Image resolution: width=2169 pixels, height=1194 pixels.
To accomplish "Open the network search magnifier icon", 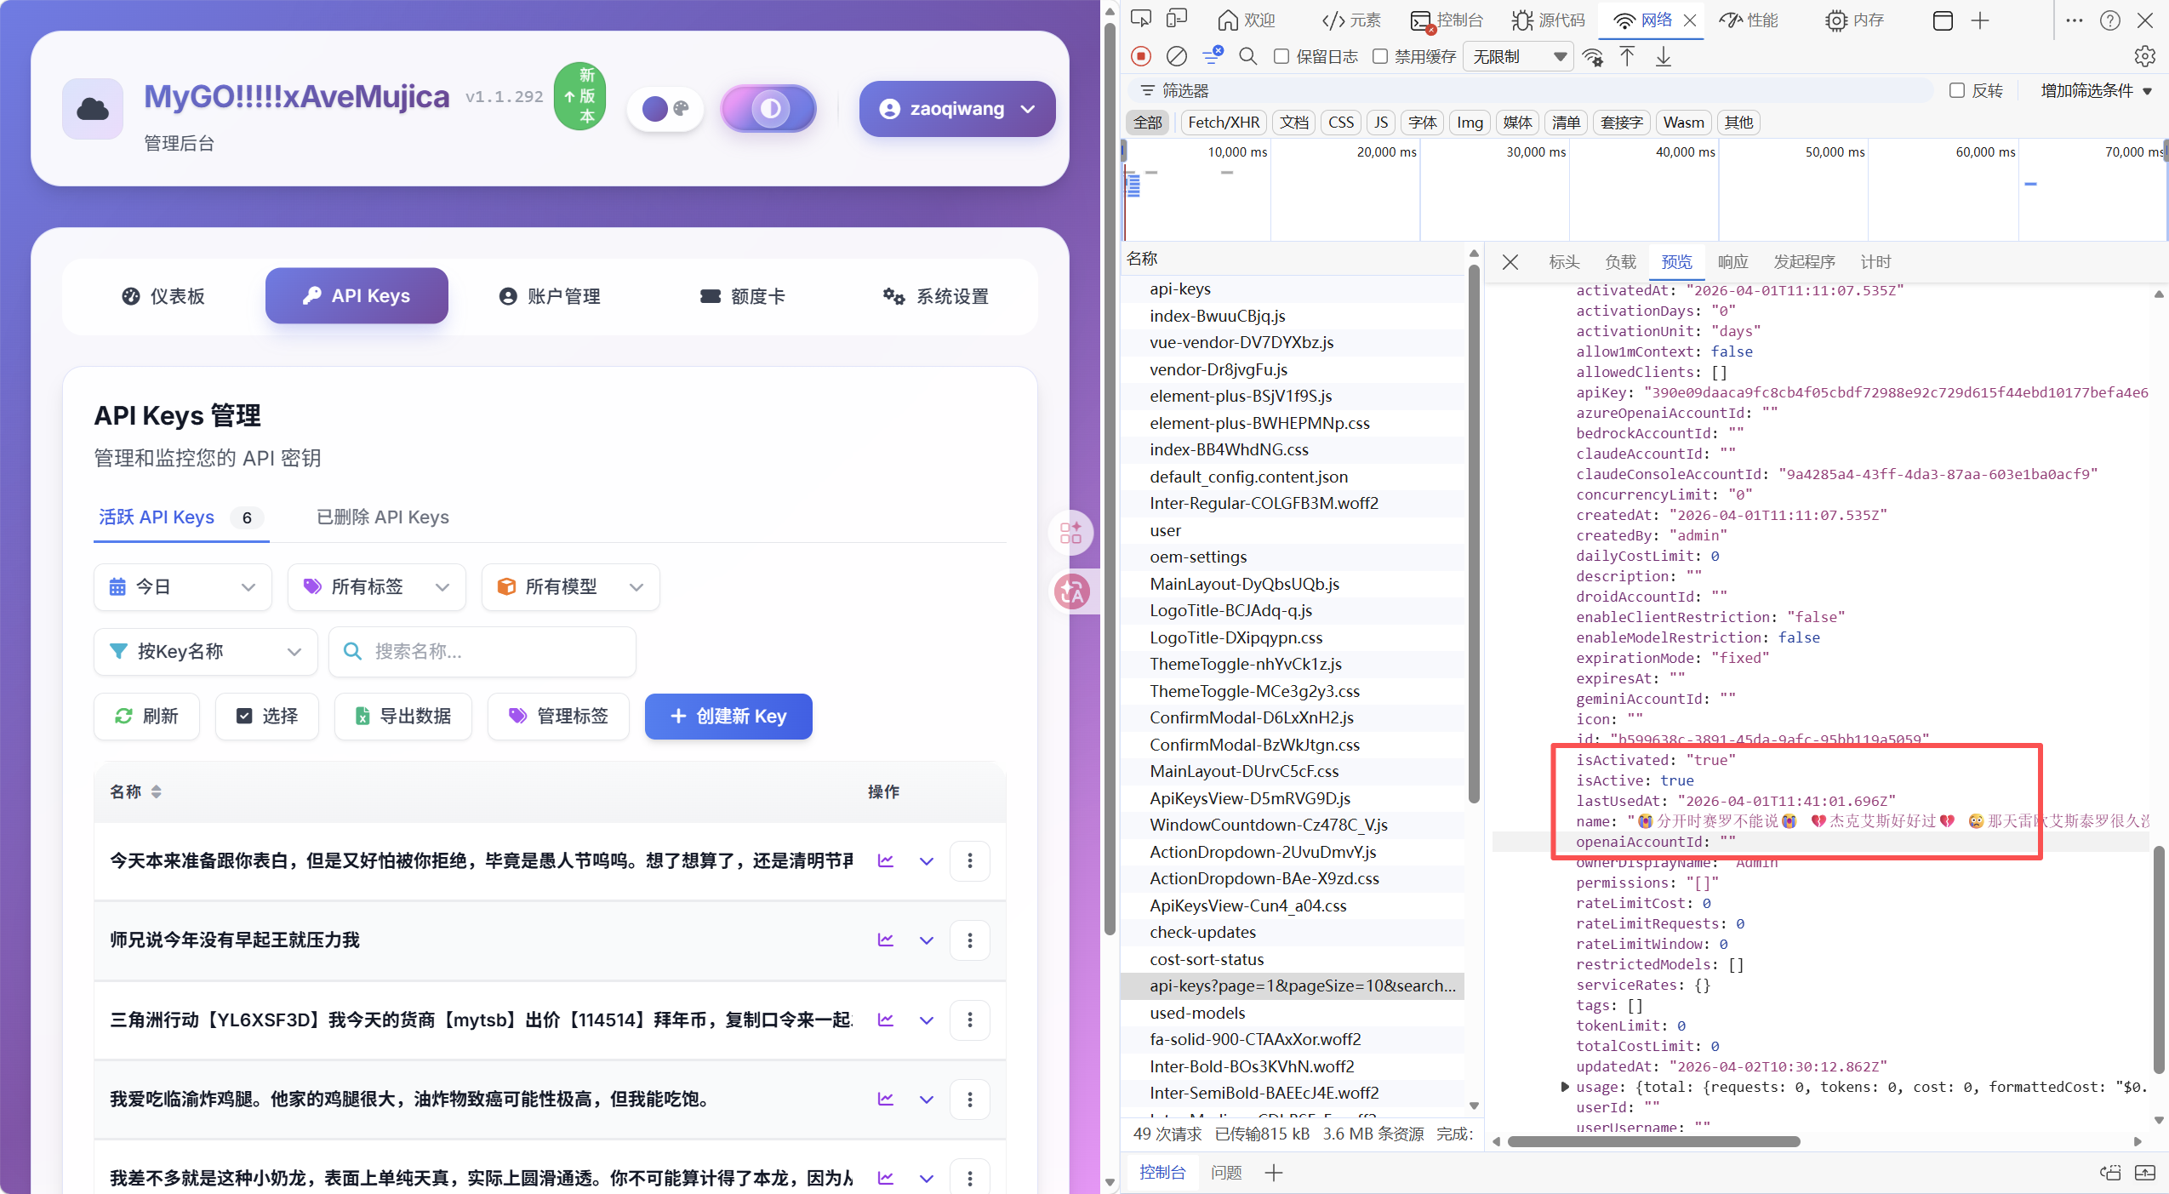I will [1248, 56].
